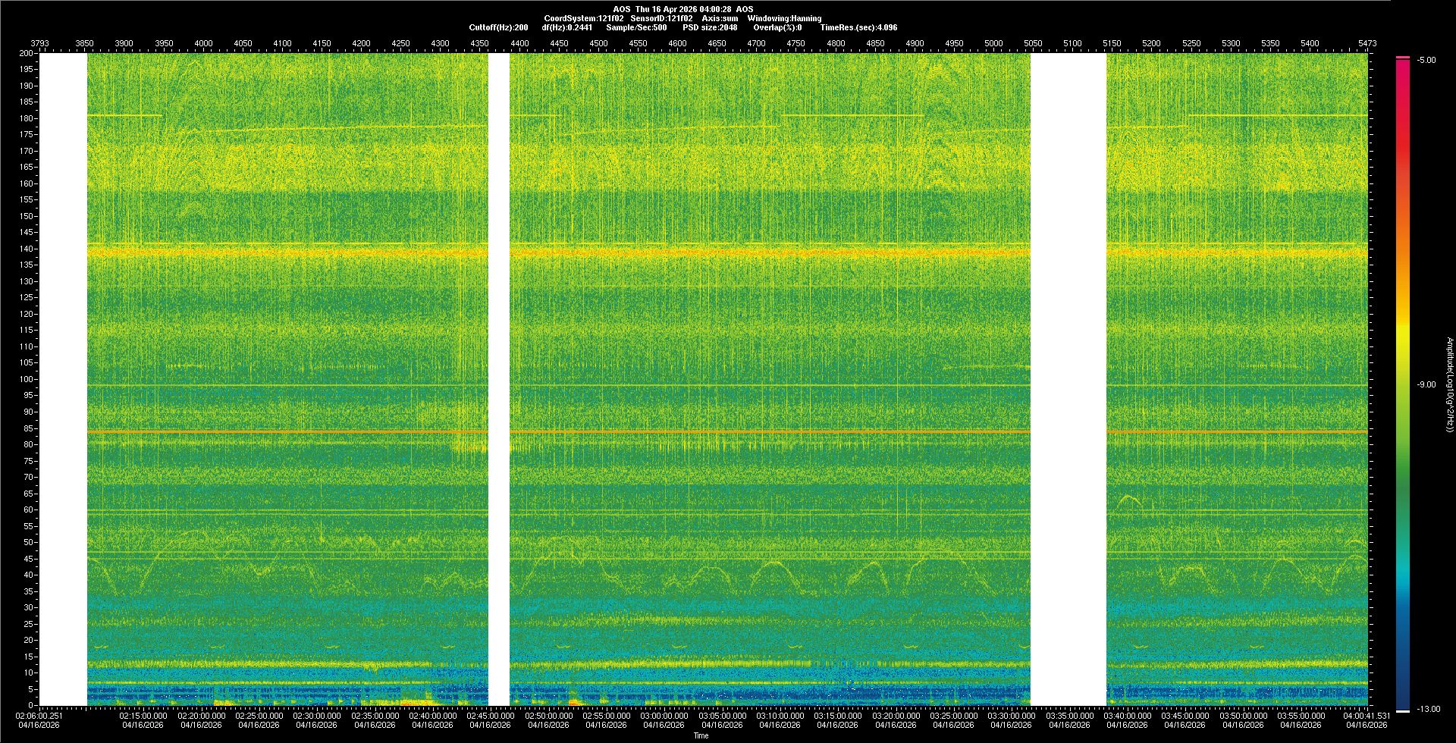Click the 'Windowing:Hanning' header text
This screenshot has width=1456, height=743.
pyautogui.click(x=784, y=18)
